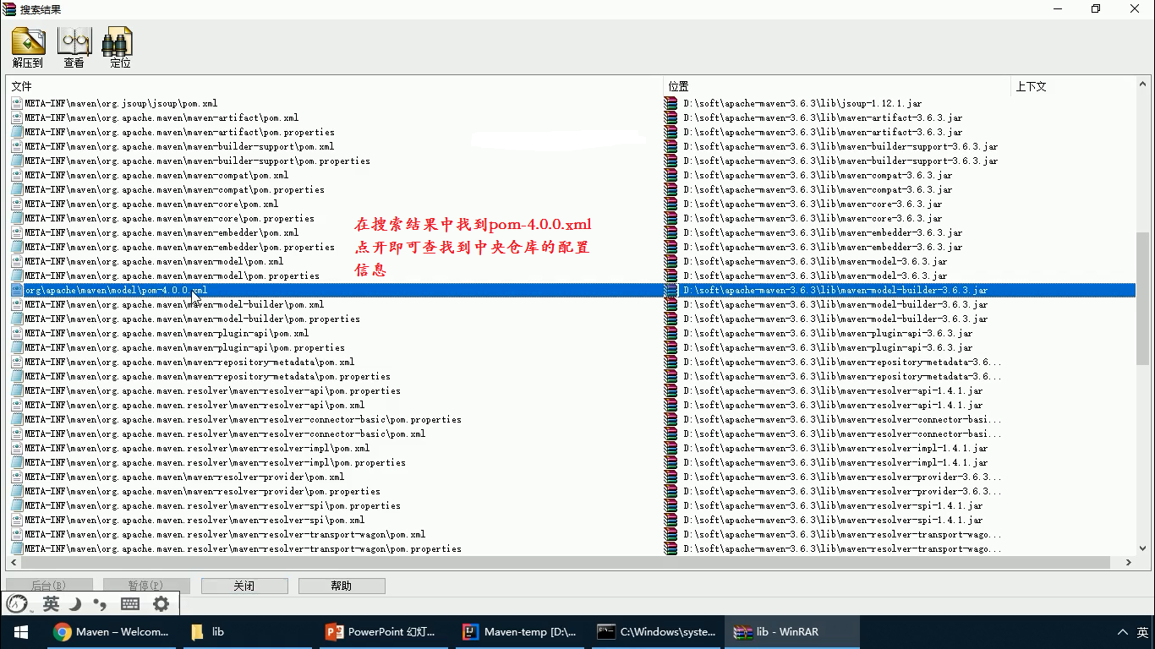Select META-INF jsoup\pom.xml result row
1155x649 pixels.
click(x=572, y=103)
